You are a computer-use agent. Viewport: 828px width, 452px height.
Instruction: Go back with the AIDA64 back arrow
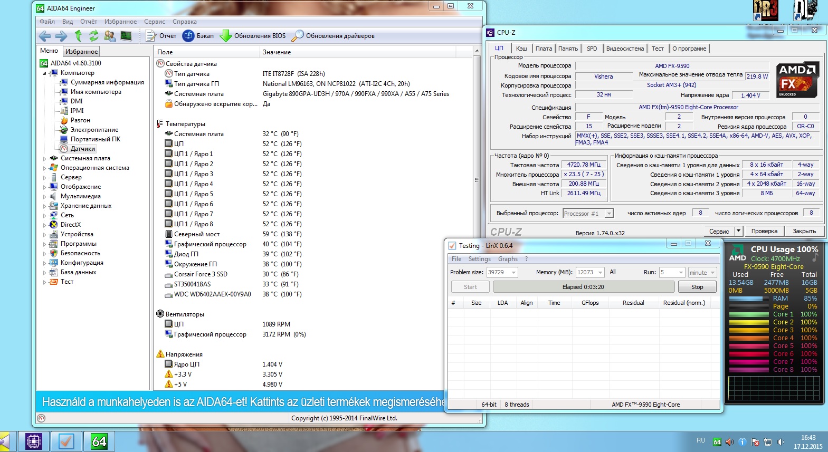click(45, 36)
